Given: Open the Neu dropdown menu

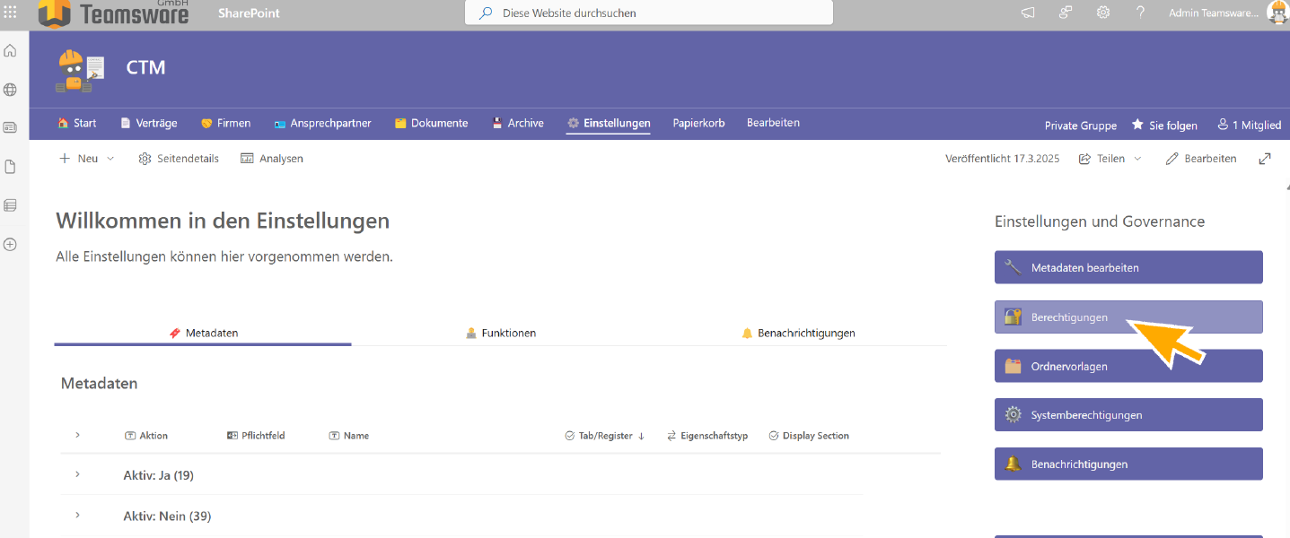Looking at the screenshot, I should [86, 159].
